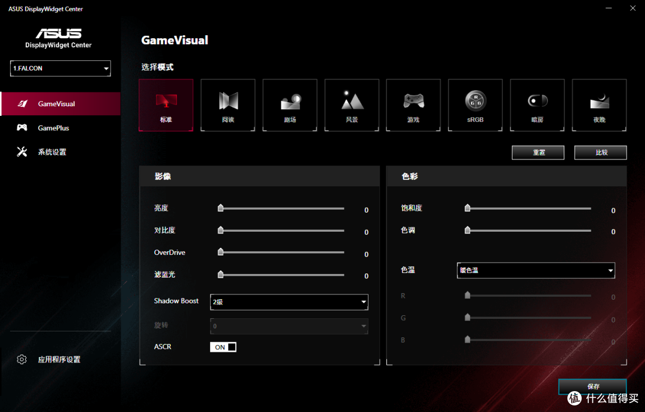Viewport: 645px width, 412px height.
Task: Click the 滤蓝光 blue light slider handle
Action: coord(220,274)
